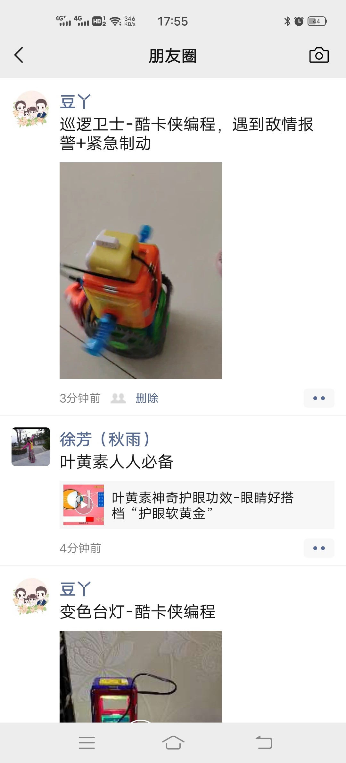Tap the Android home button
The image size is (346, 763).
pyautogui.click(x=173, y=742)
